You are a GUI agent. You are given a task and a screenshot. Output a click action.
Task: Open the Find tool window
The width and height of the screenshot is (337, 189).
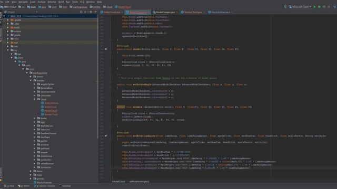(9, 186)
